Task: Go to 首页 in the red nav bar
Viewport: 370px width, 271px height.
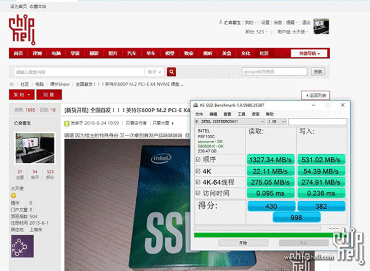Action: 18,53
